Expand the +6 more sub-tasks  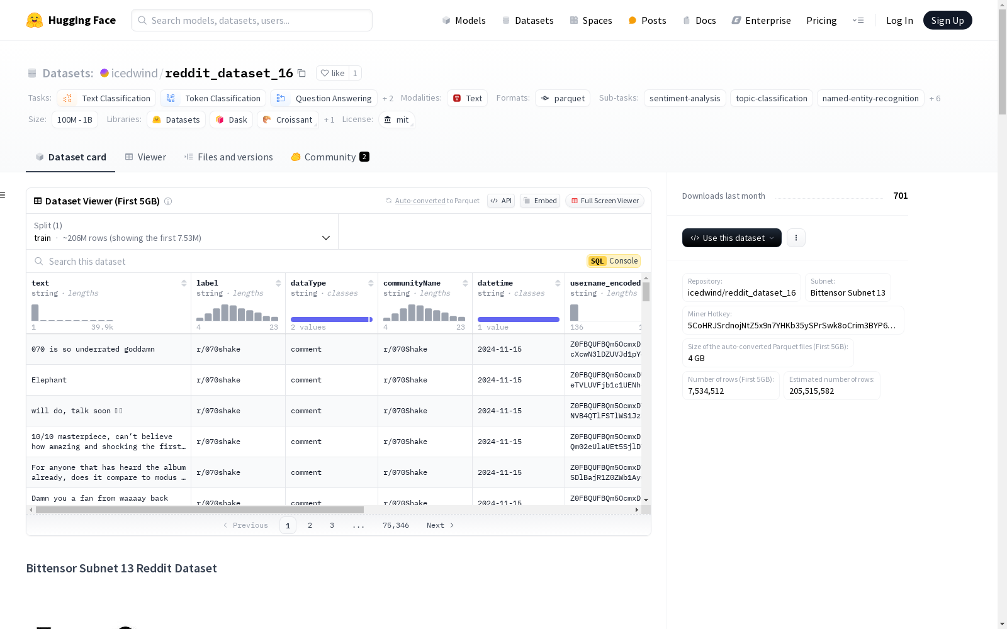[x=935, y=99]
